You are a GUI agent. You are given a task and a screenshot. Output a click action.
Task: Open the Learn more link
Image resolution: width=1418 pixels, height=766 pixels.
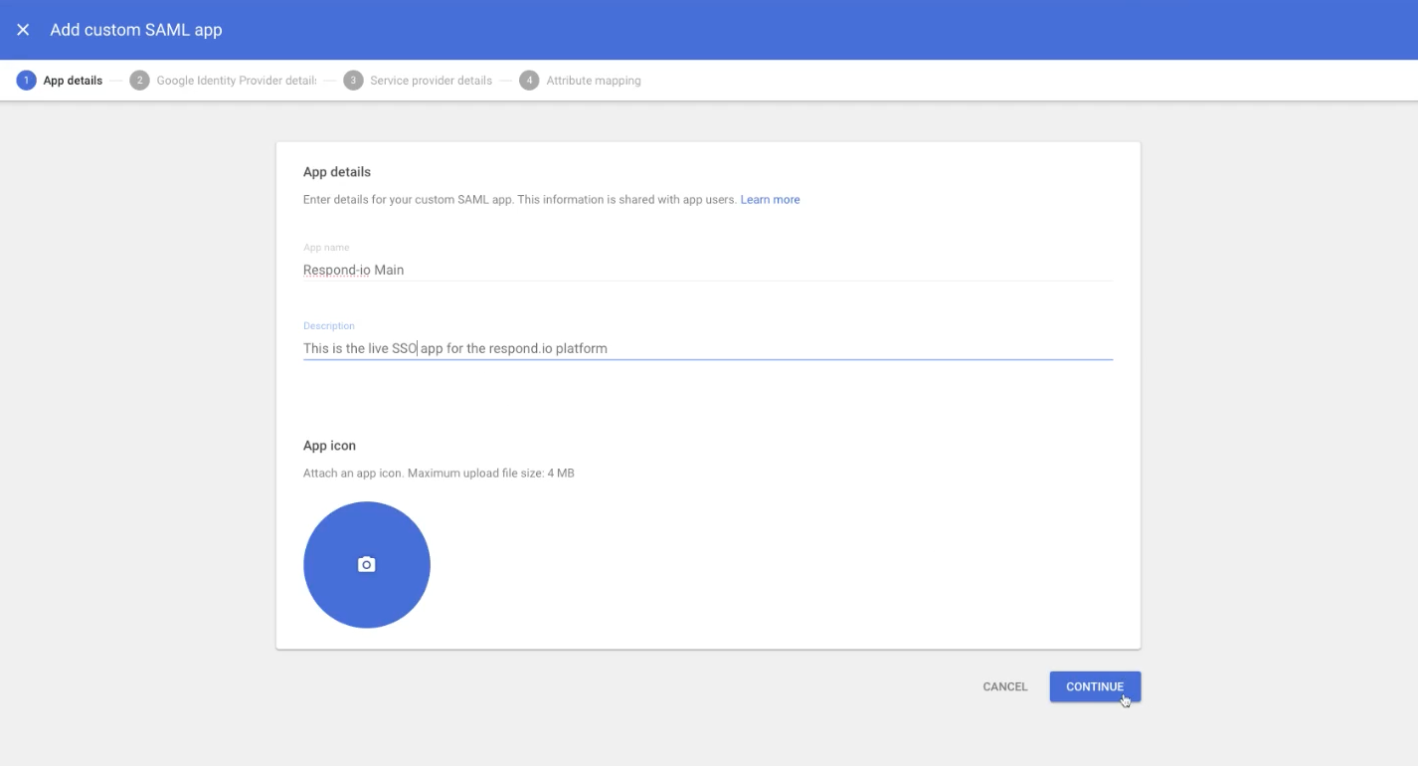770,200
